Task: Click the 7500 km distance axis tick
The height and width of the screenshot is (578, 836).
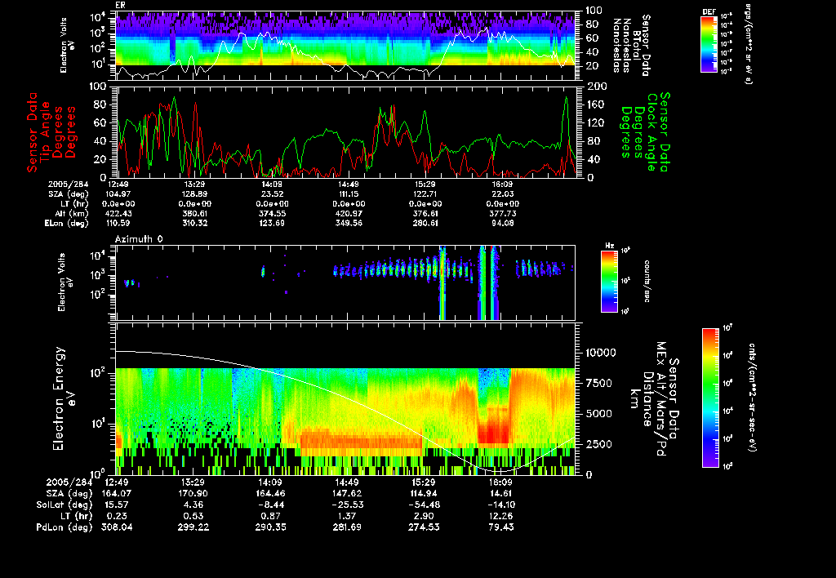Action: click(x=598, y=383)
